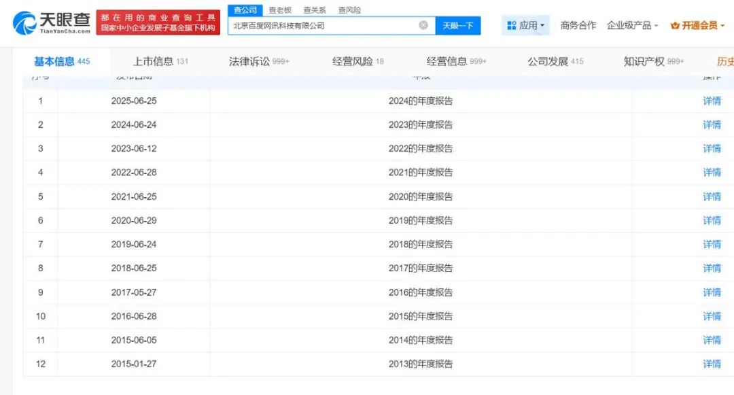Click the grid icon beside 应用
This screenshot has width=734, height=395.
pyautogui.click(x=512, y=26)
